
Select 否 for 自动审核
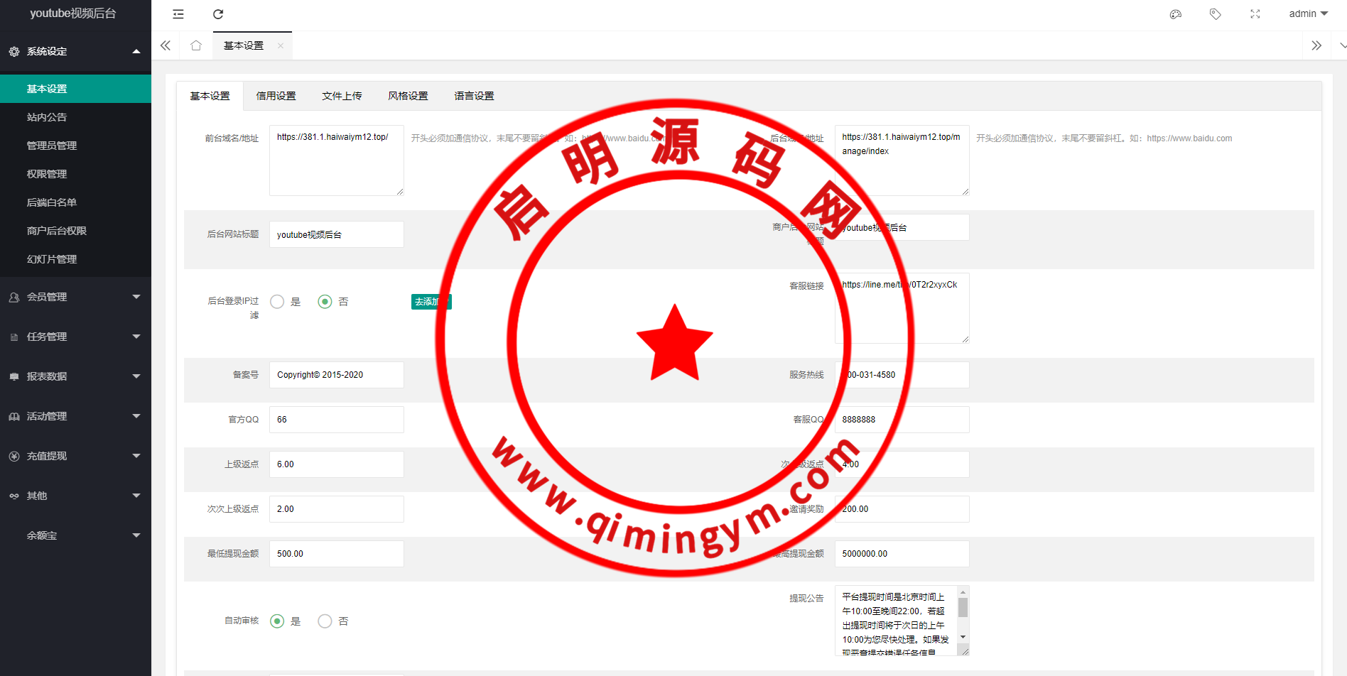pyautogui.click(x=325, y=621)
